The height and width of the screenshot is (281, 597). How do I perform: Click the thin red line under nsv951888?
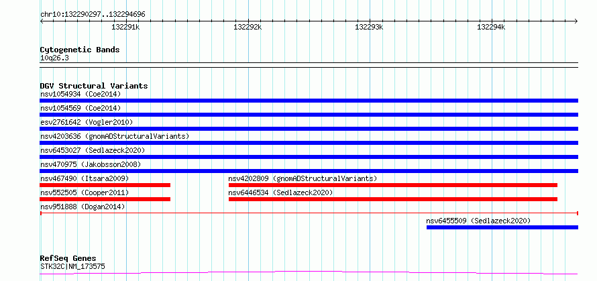[309, 213]
